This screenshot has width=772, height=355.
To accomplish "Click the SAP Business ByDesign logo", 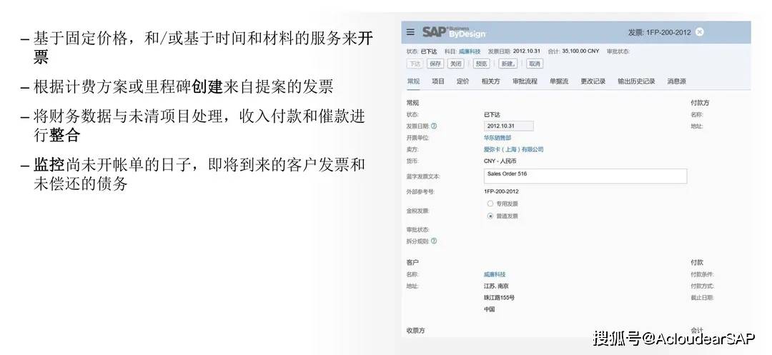I will 453,32.
